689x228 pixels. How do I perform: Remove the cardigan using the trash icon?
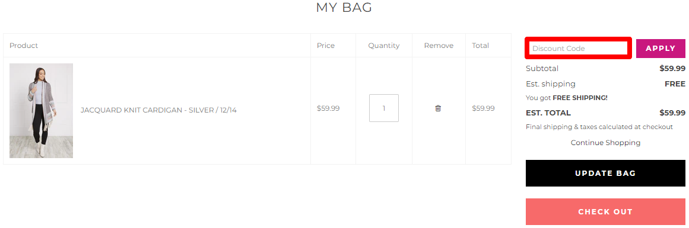(x=438, y=108)
